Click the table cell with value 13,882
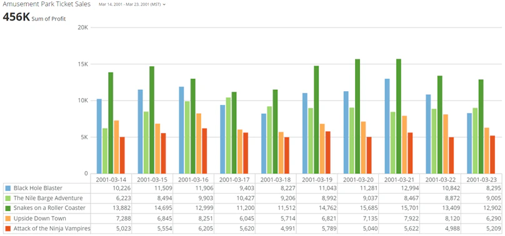505x236 pixels. (x=111, y=209)
